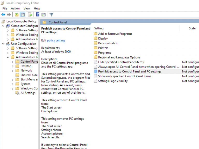This screenshot has height=149, width=199.
Task: Open Help via blue question mark icon
Action: click(x=38, y=14)
